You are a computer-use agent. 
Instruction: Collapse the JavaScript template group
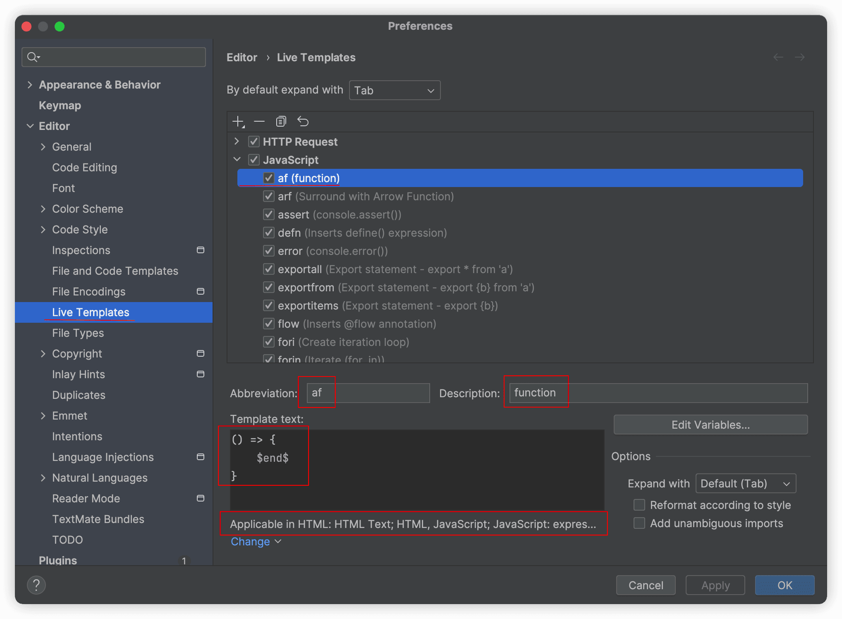pyautogui.click(x=237, y=160)
